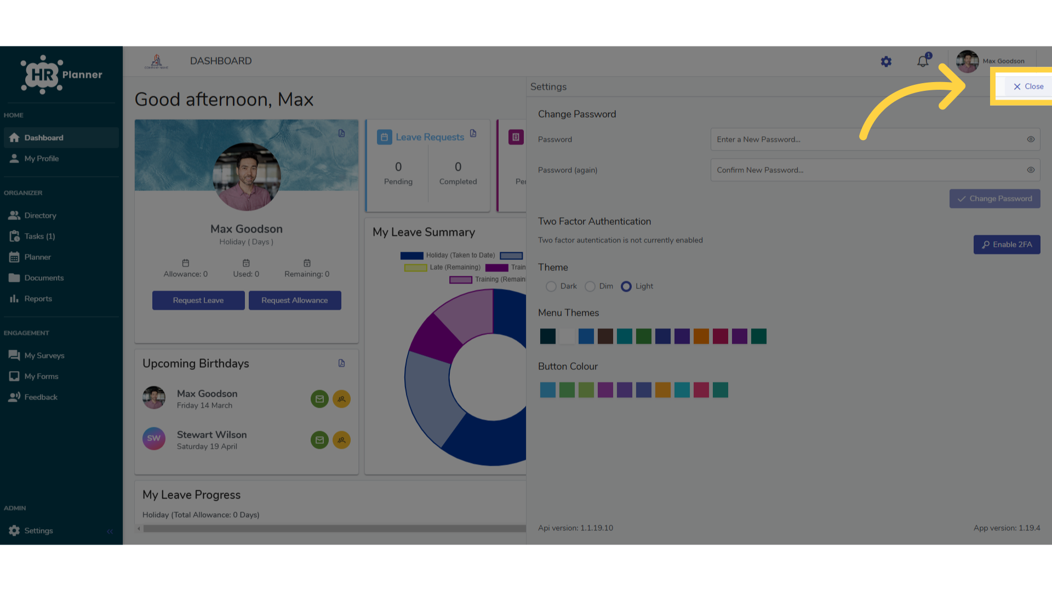
Task: Go to Directory in sidebar
Action: tap(61, 216)
